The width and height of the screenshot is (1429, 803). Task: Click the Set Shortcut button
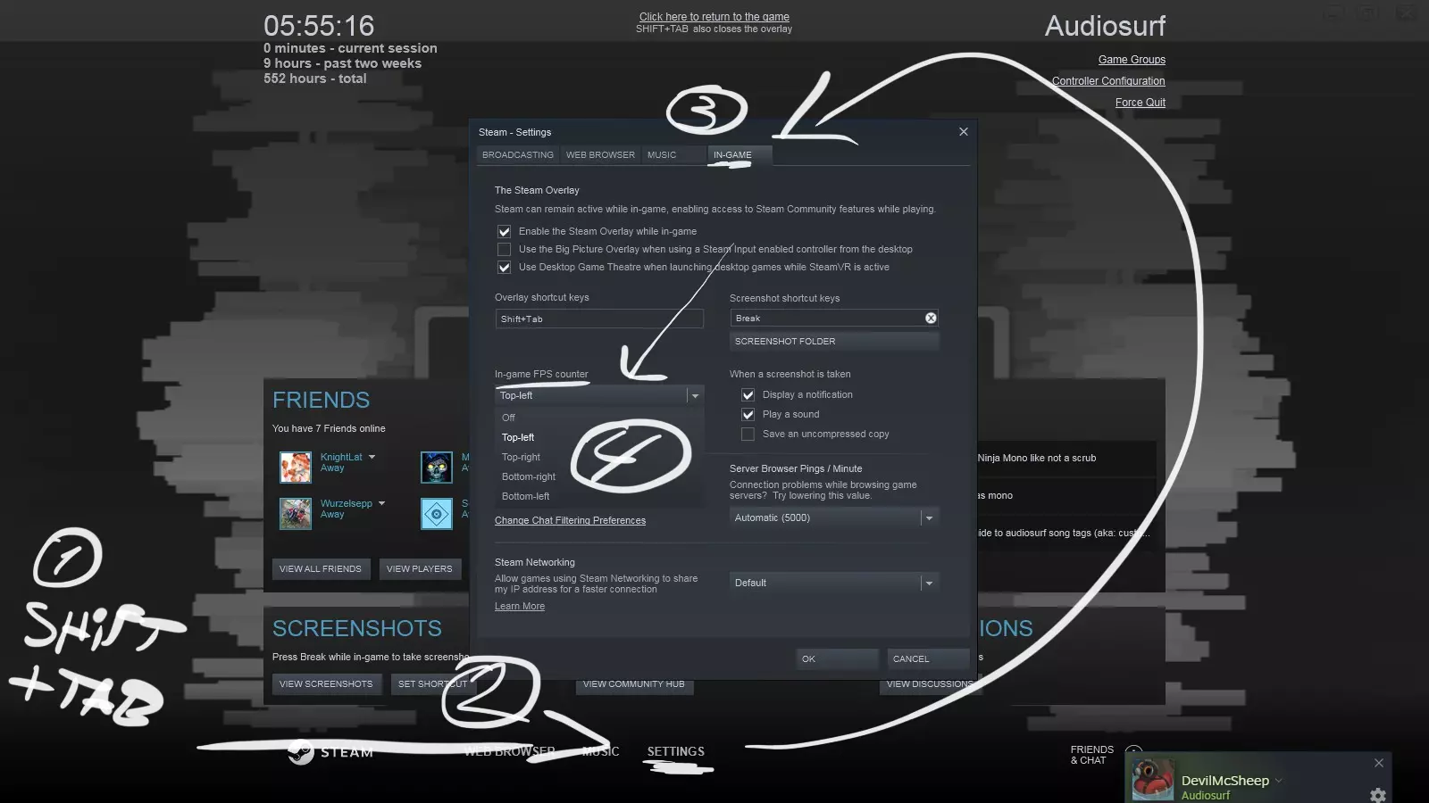(432, 684)
